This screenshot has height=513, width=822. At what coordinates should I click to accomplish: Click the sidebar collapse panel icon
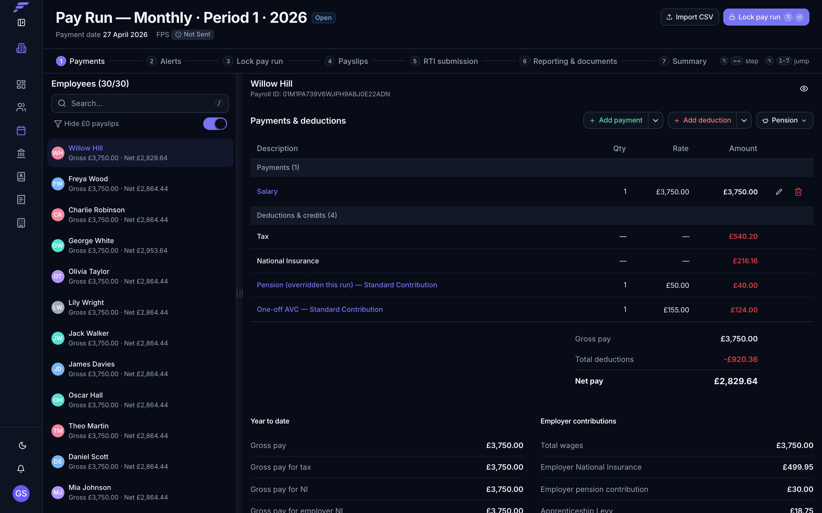[21, 23]
